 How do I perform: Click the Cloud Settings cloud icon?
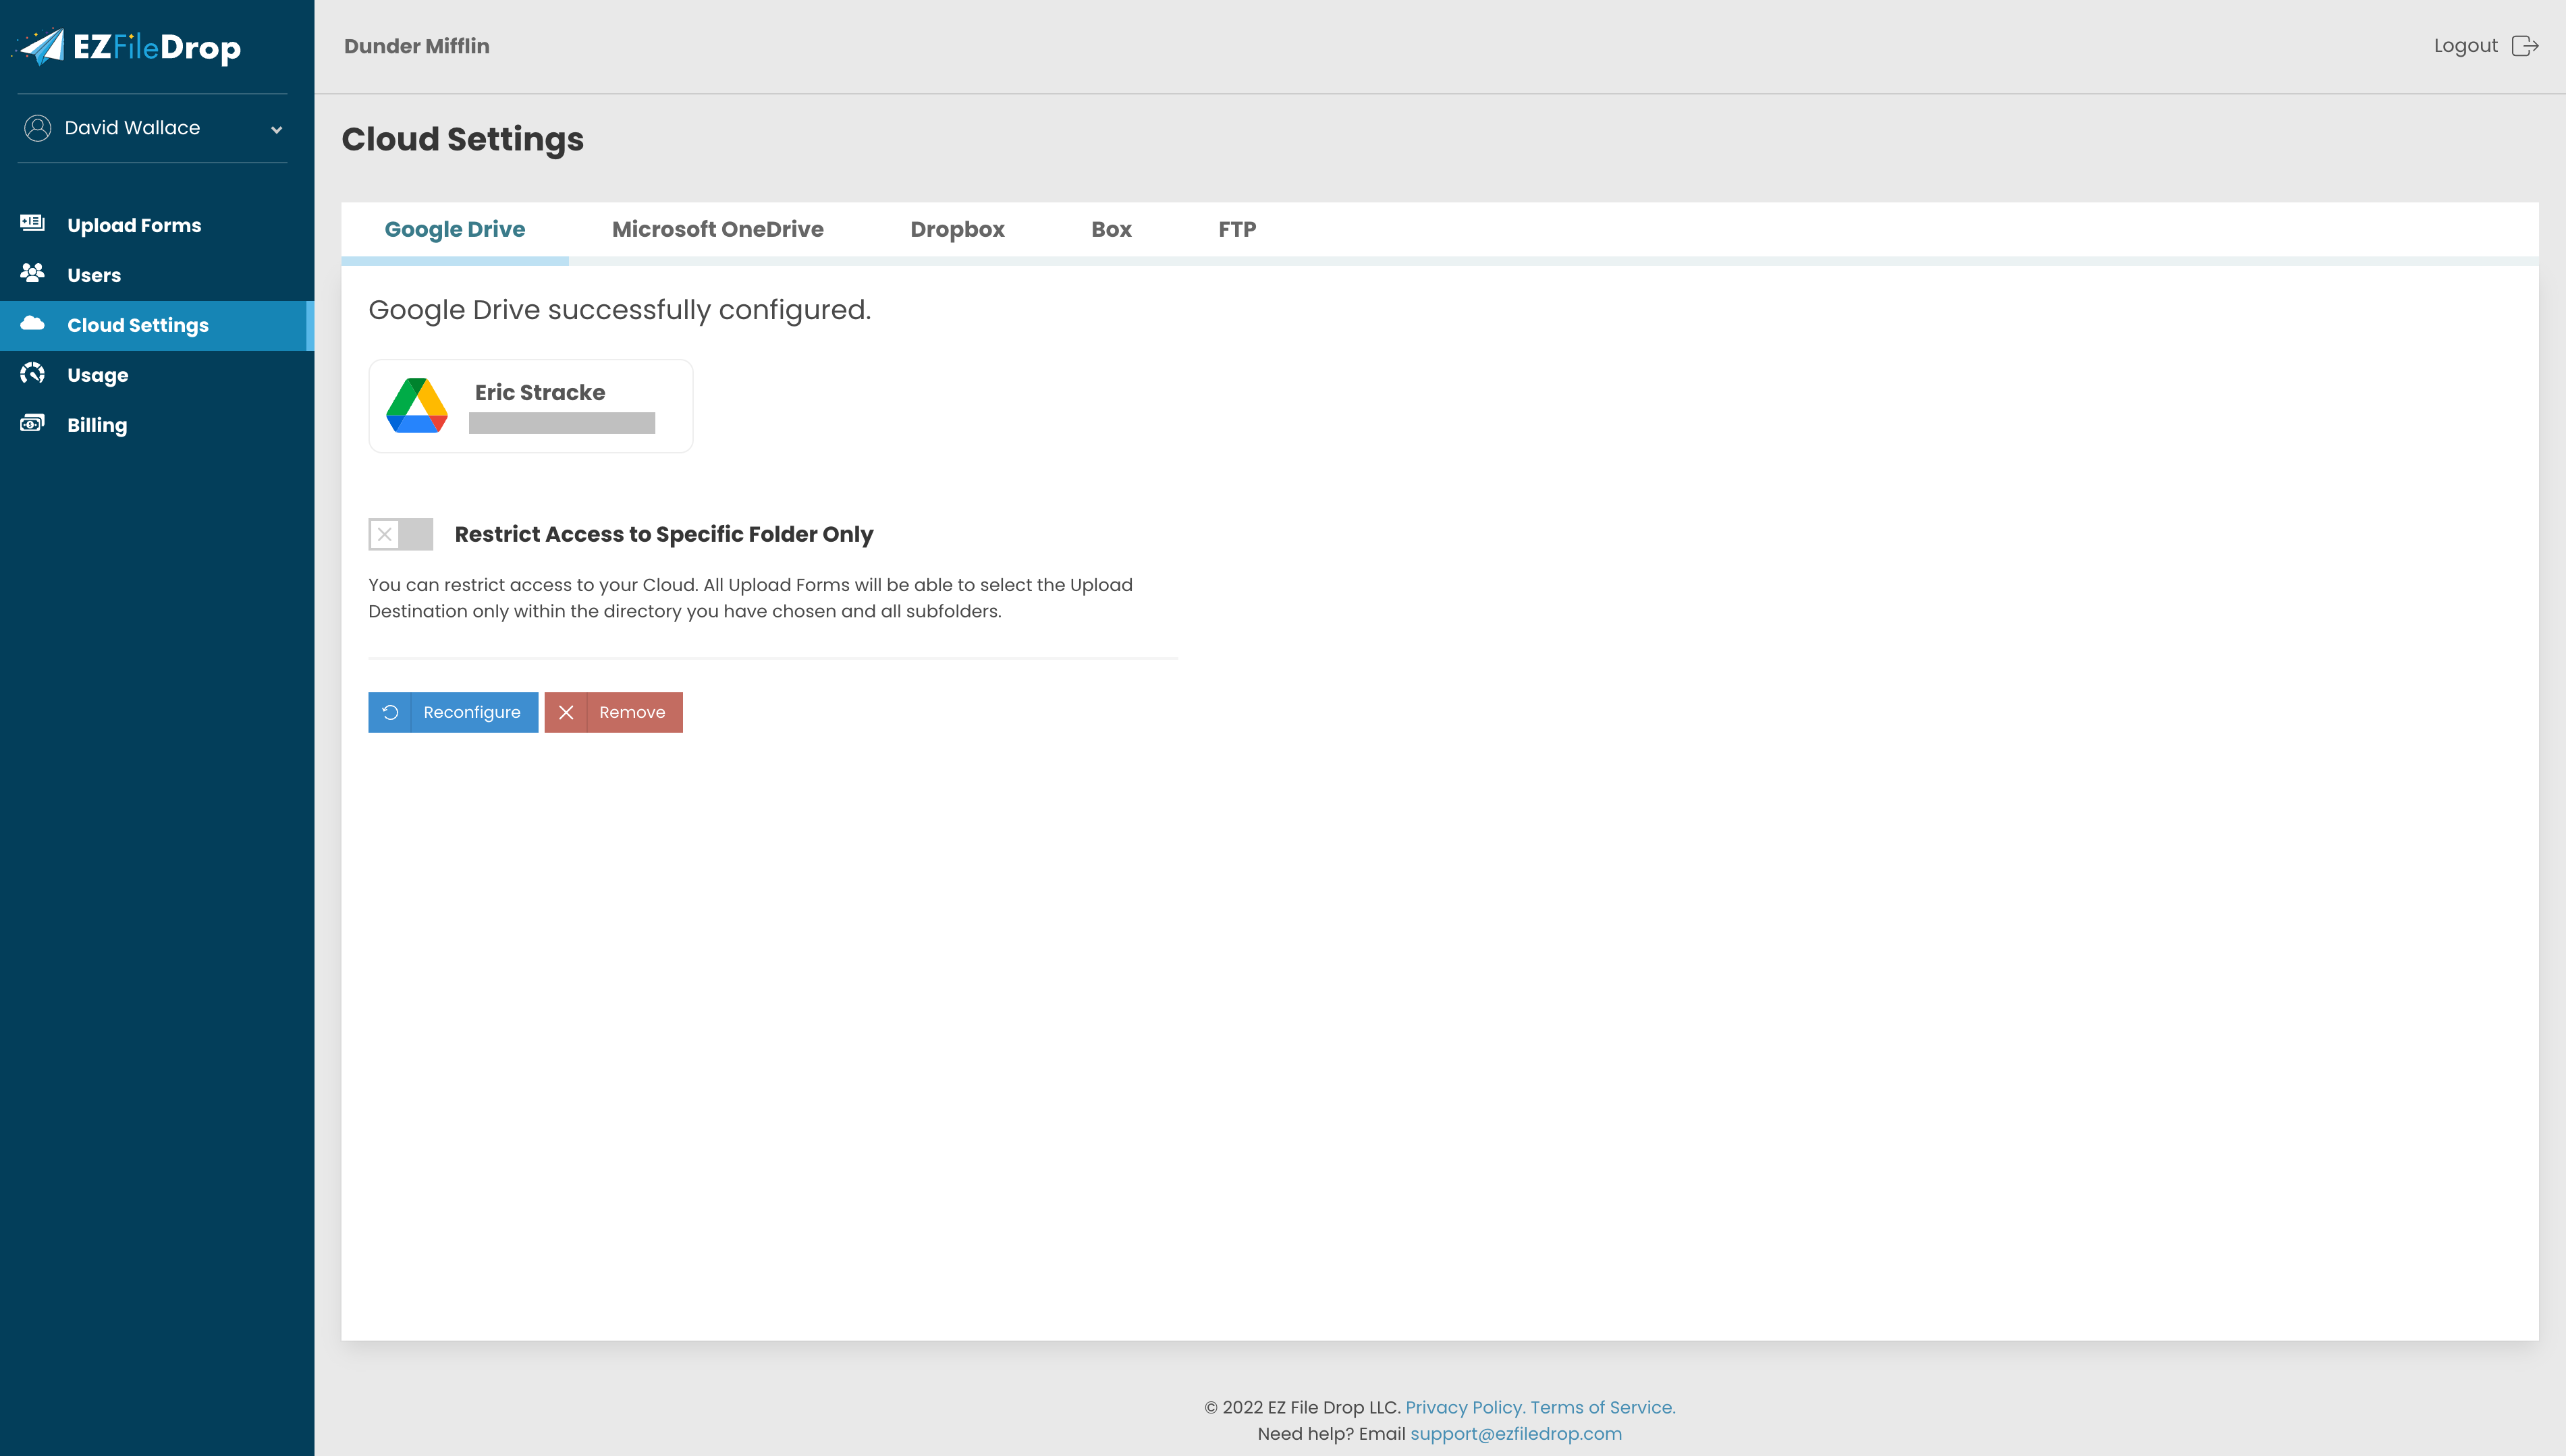point(32,324)
